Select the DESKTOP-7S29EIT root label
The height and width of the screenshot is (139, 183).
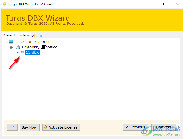point(32,42)
